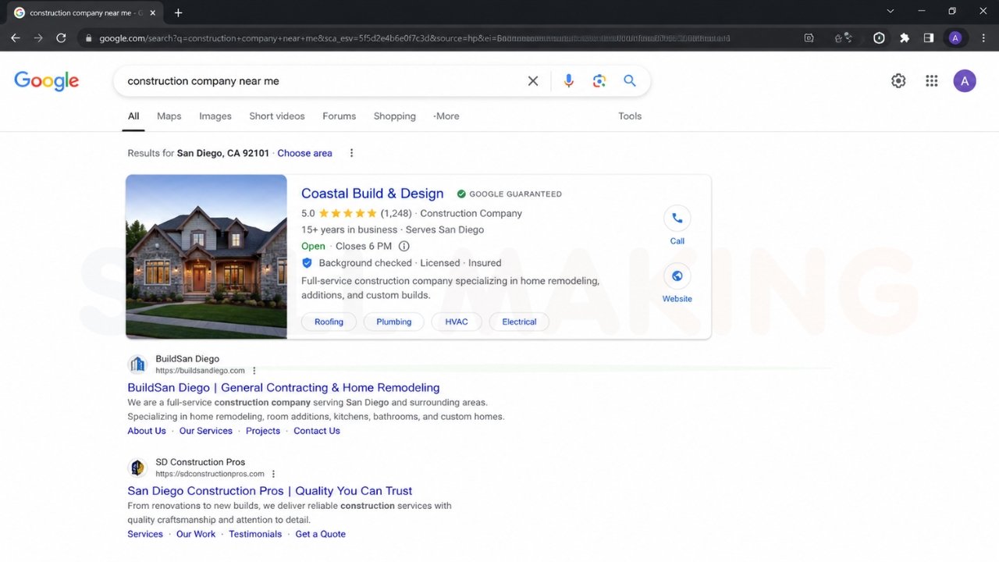999x562 pixels.
Task: Expand the More search filters menu
Action: (x=446, y=116)
